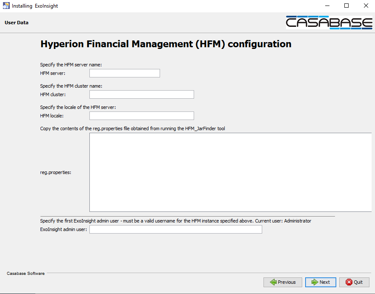Maximize the installer window

(x=346, y=6)
